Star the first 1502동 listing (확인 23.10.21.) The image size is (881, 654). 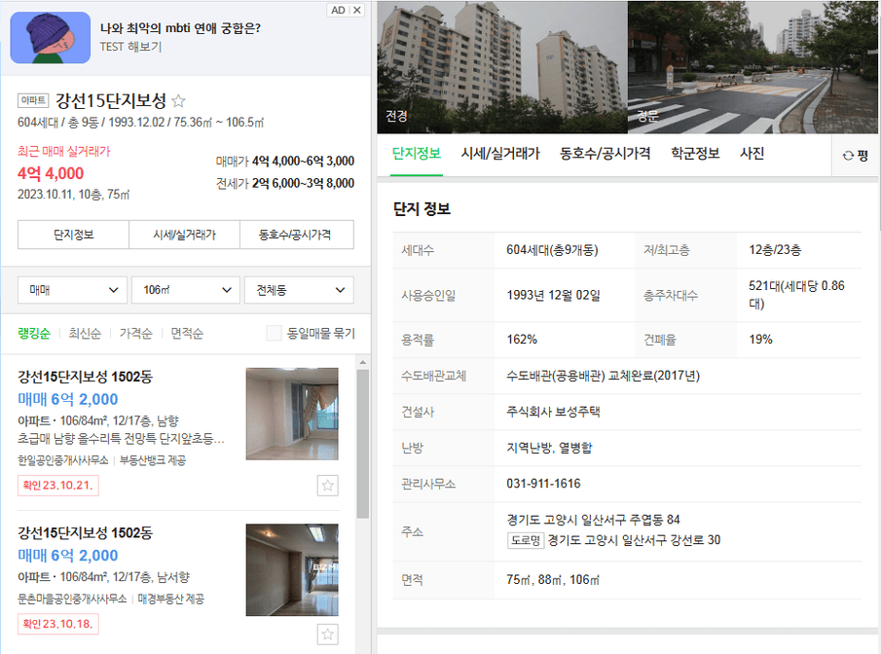(327, 486)
